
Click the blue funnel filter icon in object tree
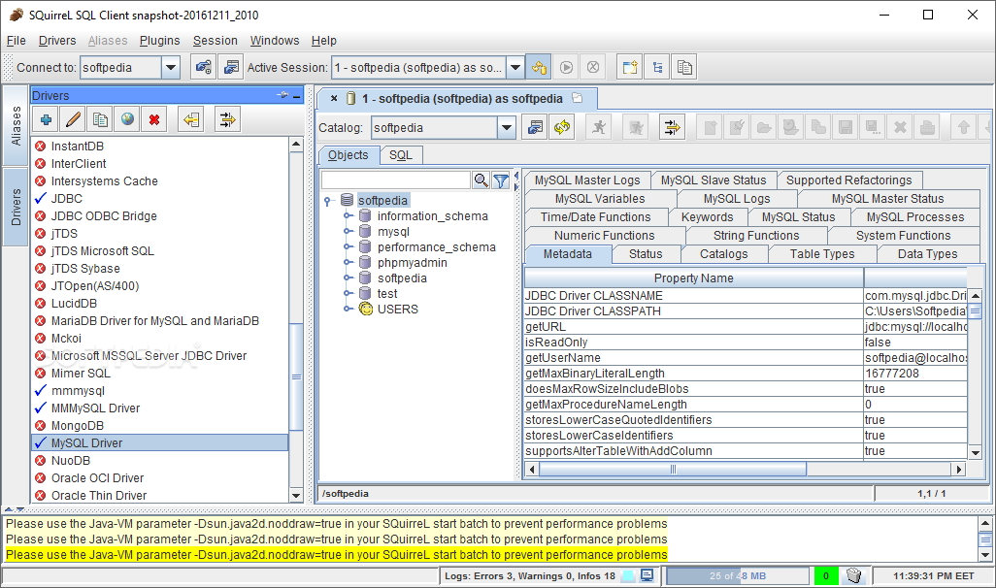coord(501,181)
